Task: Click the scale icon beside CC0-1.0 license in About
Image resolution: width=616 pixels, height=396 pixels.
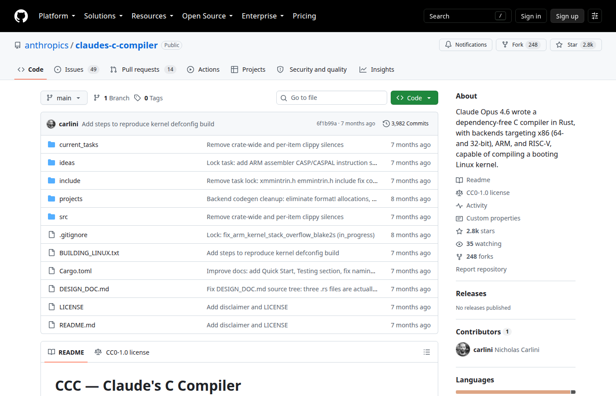Action: pyautogui.click(x=459, y=193)
